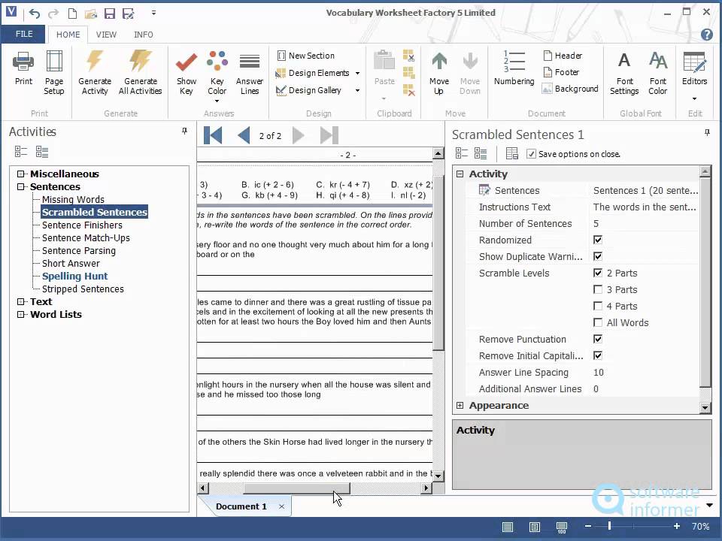722x541 pixels.
Task: Open the FILE menu
Action: pos(24,34)
